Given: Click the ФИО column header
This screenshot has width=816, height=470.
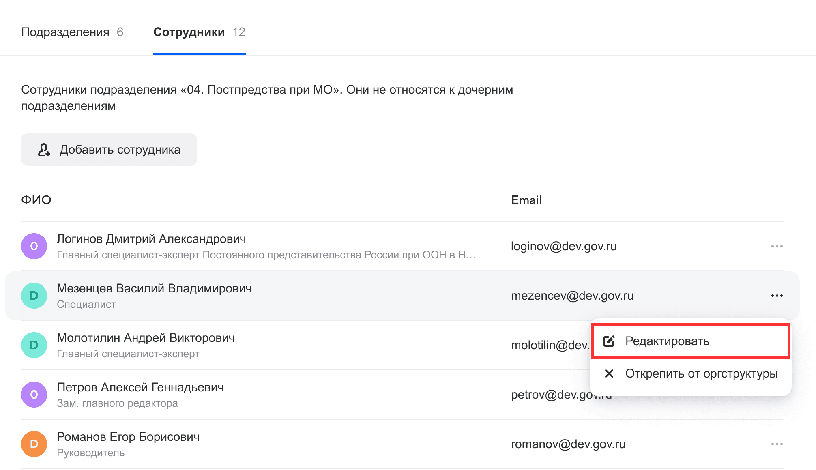Looking at the screenshot, I should pyautogui.click(x=36, y=200).
